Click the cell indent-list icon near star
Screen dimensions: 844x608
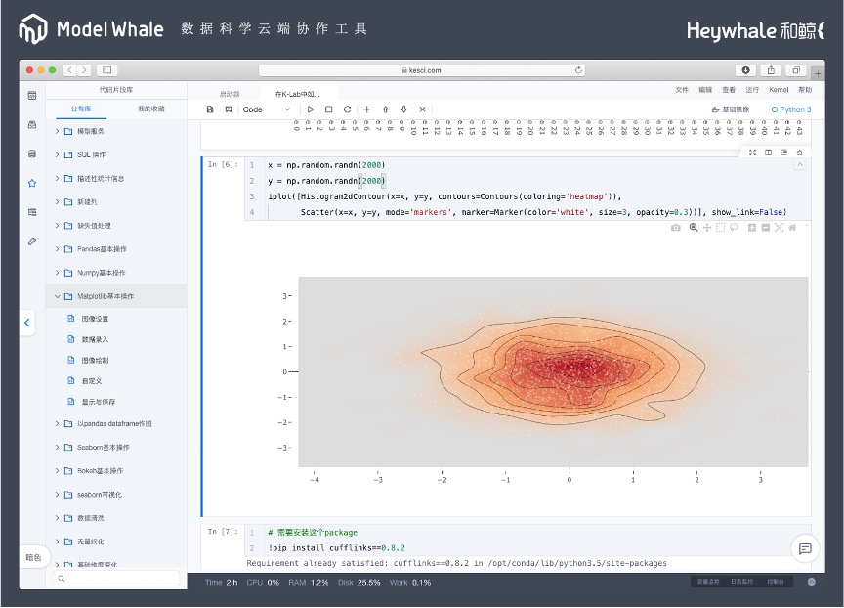[783, 152]
